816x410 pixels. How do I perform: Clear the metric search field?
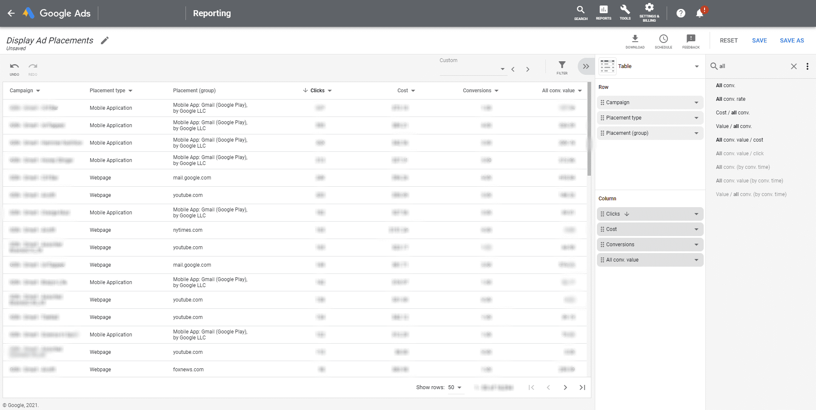coord(793,66)
